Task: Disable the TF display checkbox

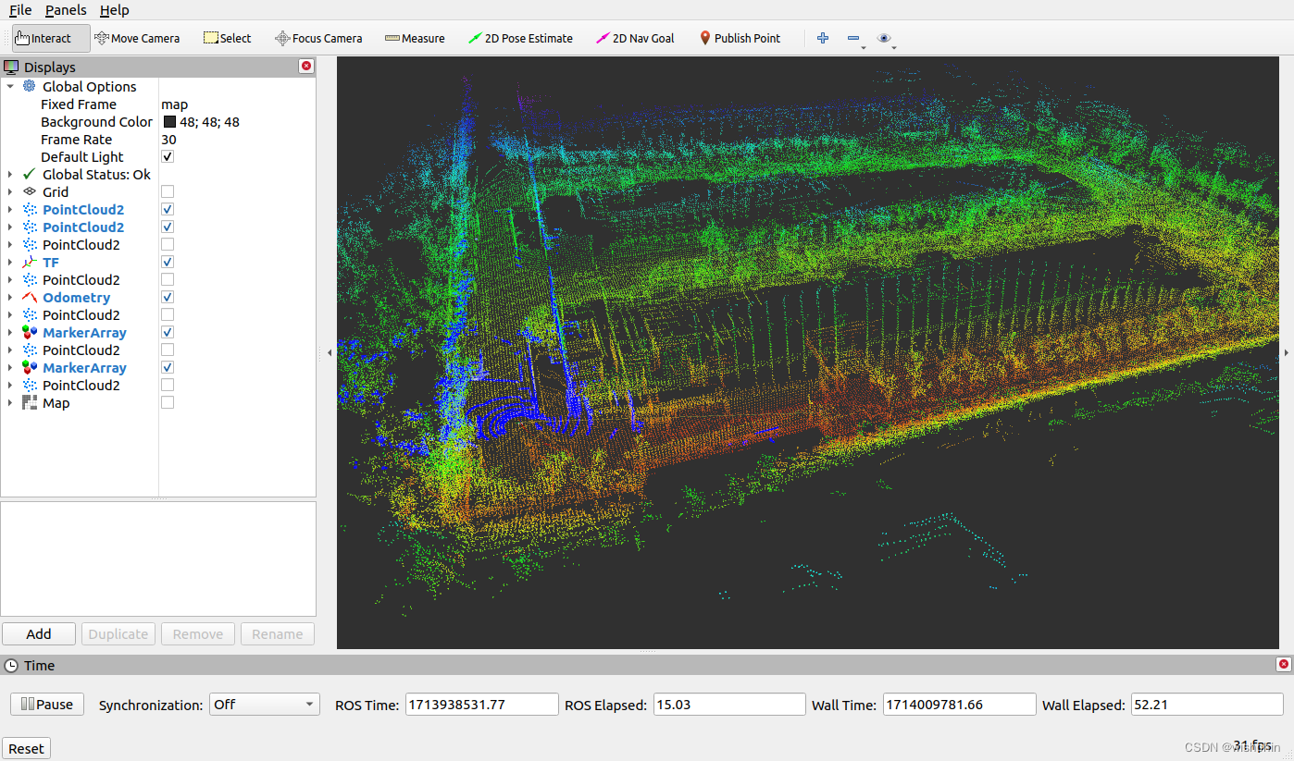Action: 168,262
